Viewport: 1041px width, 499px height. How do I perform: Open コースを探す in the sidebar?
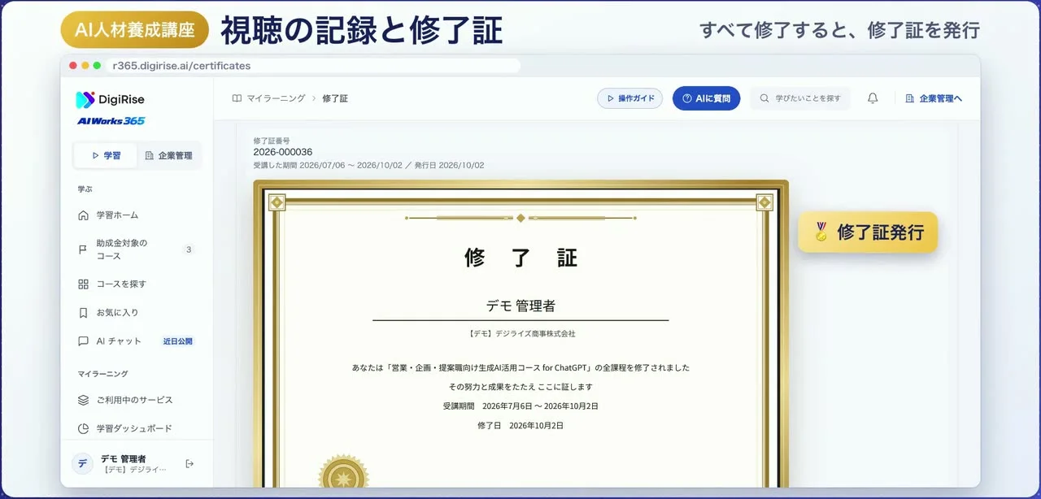[137, 284]
